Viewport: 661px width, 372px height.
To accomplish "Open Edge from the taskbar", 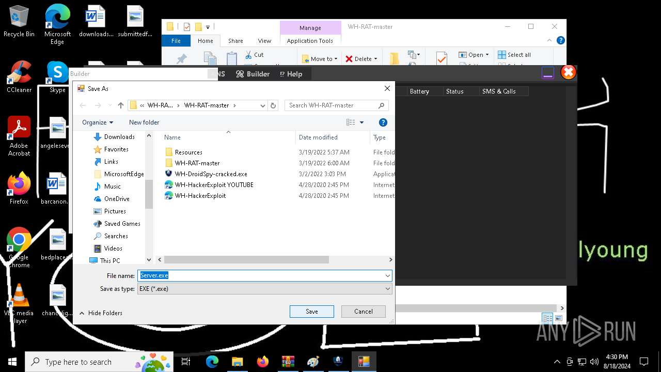I will pos(212,362).
